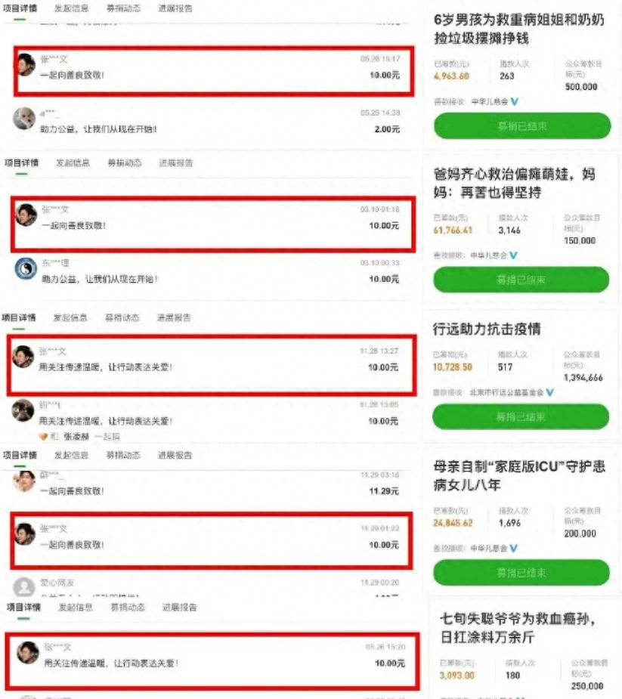Click the verified V badge beside 北京市行远公益基金会
The width and height of the screenshot is (622, 699).
(549, 392)
